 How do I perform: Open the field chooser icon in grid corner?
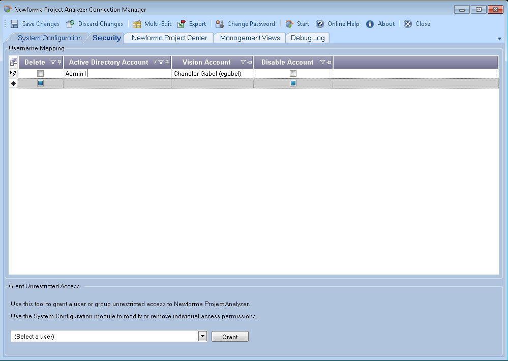click(x=13, y=62)
